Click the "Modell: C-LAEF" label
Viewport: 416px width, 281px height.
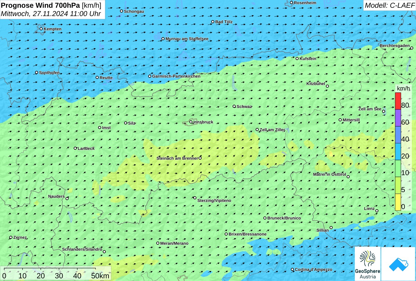click(390, 5)
